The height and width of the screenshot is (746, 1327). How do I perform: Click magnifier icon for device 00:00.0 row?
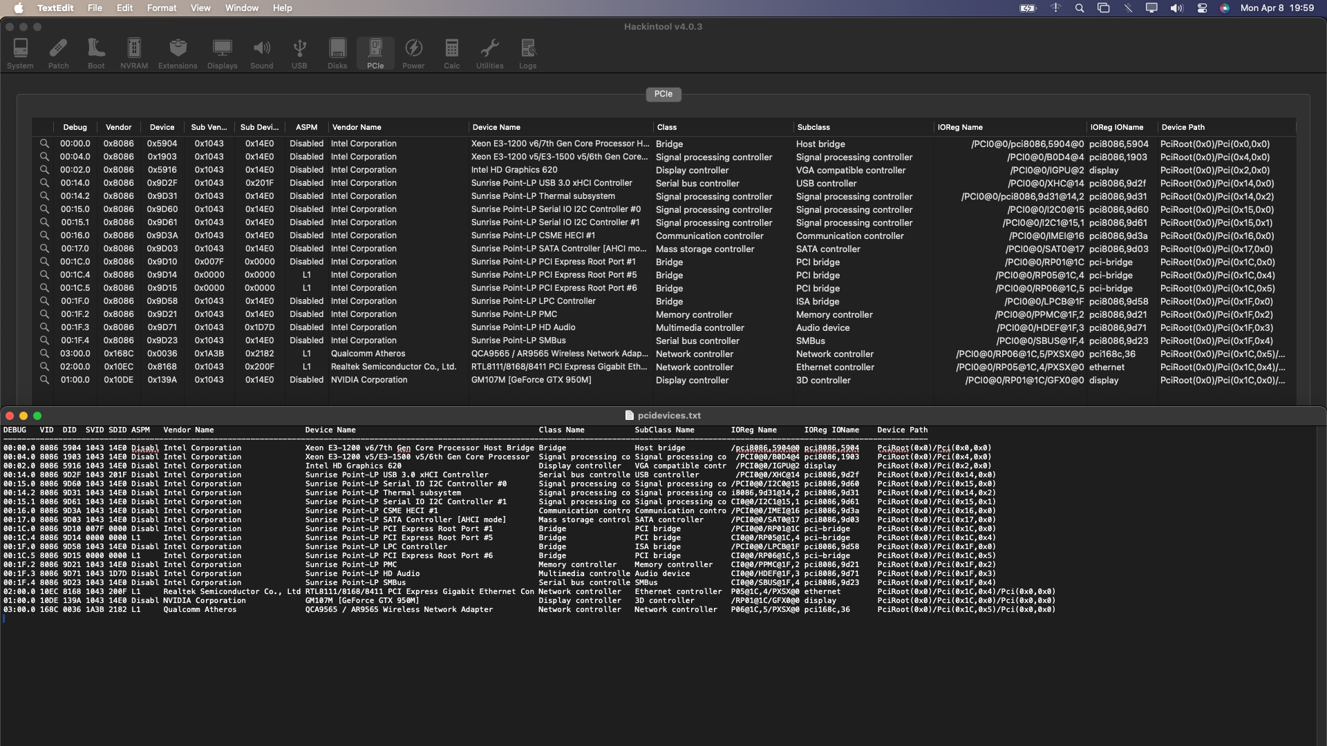pos(44,144)
